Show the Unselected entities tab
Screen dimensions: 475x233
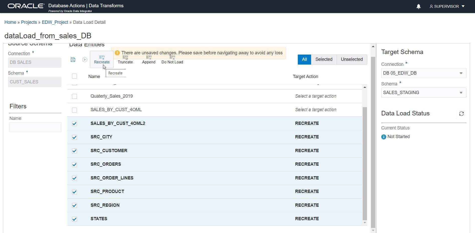pyautogui.click(x=352, y=59)
